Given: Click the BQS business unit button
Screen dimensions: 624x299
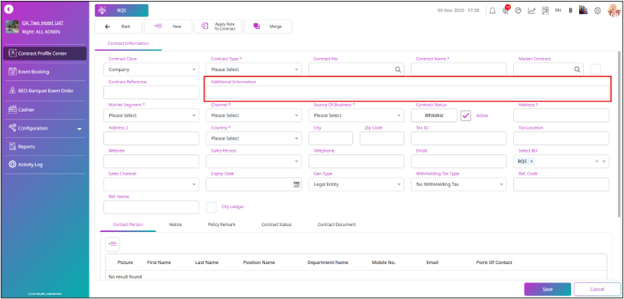Looking at the screenshot, I should coord(121,11).
